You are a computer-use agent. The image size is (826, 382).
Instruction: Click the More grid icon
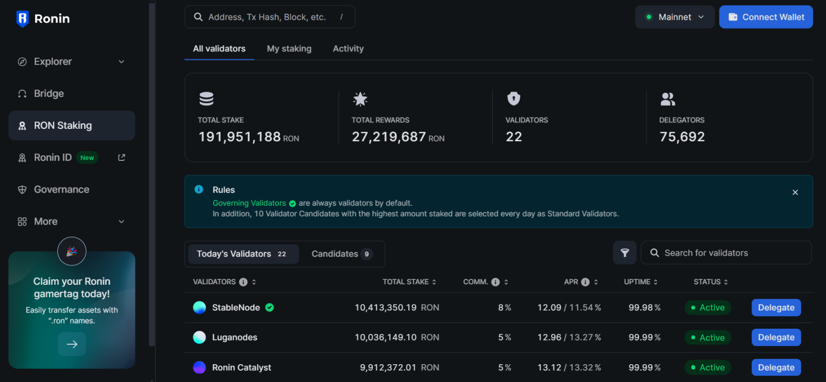22,222
